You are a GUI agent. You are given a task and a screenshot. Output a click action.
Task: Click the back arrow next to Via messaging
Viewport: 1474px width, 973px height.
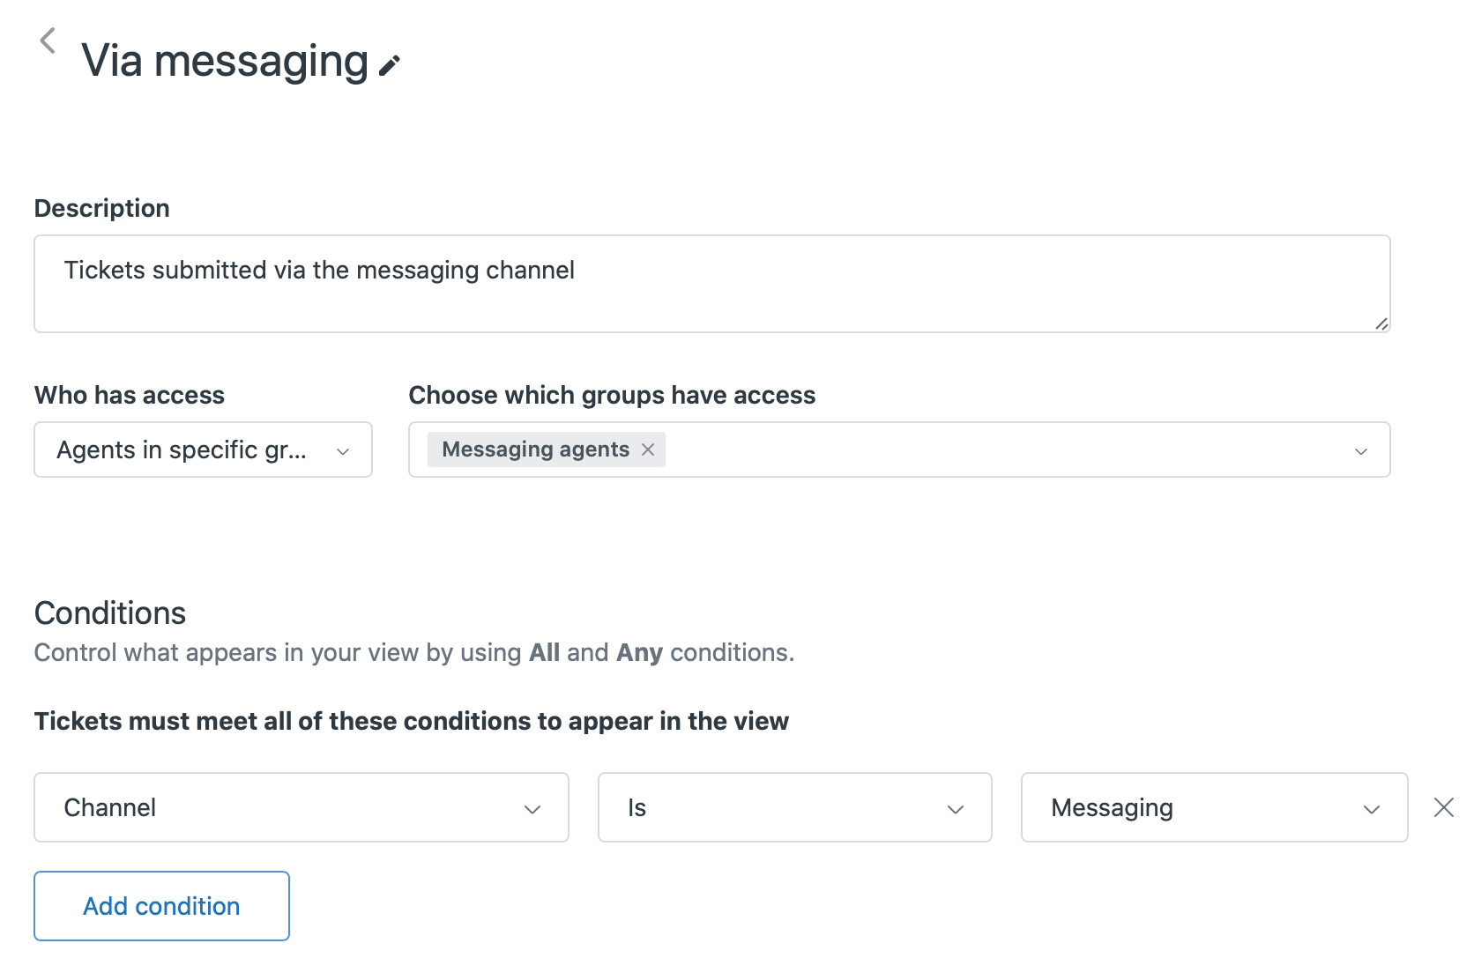[x=48, y=39]
